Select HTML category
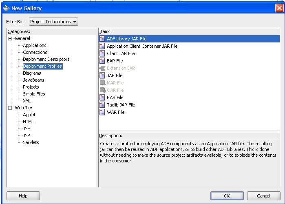285x204 pixels. (x=28, y=122)
